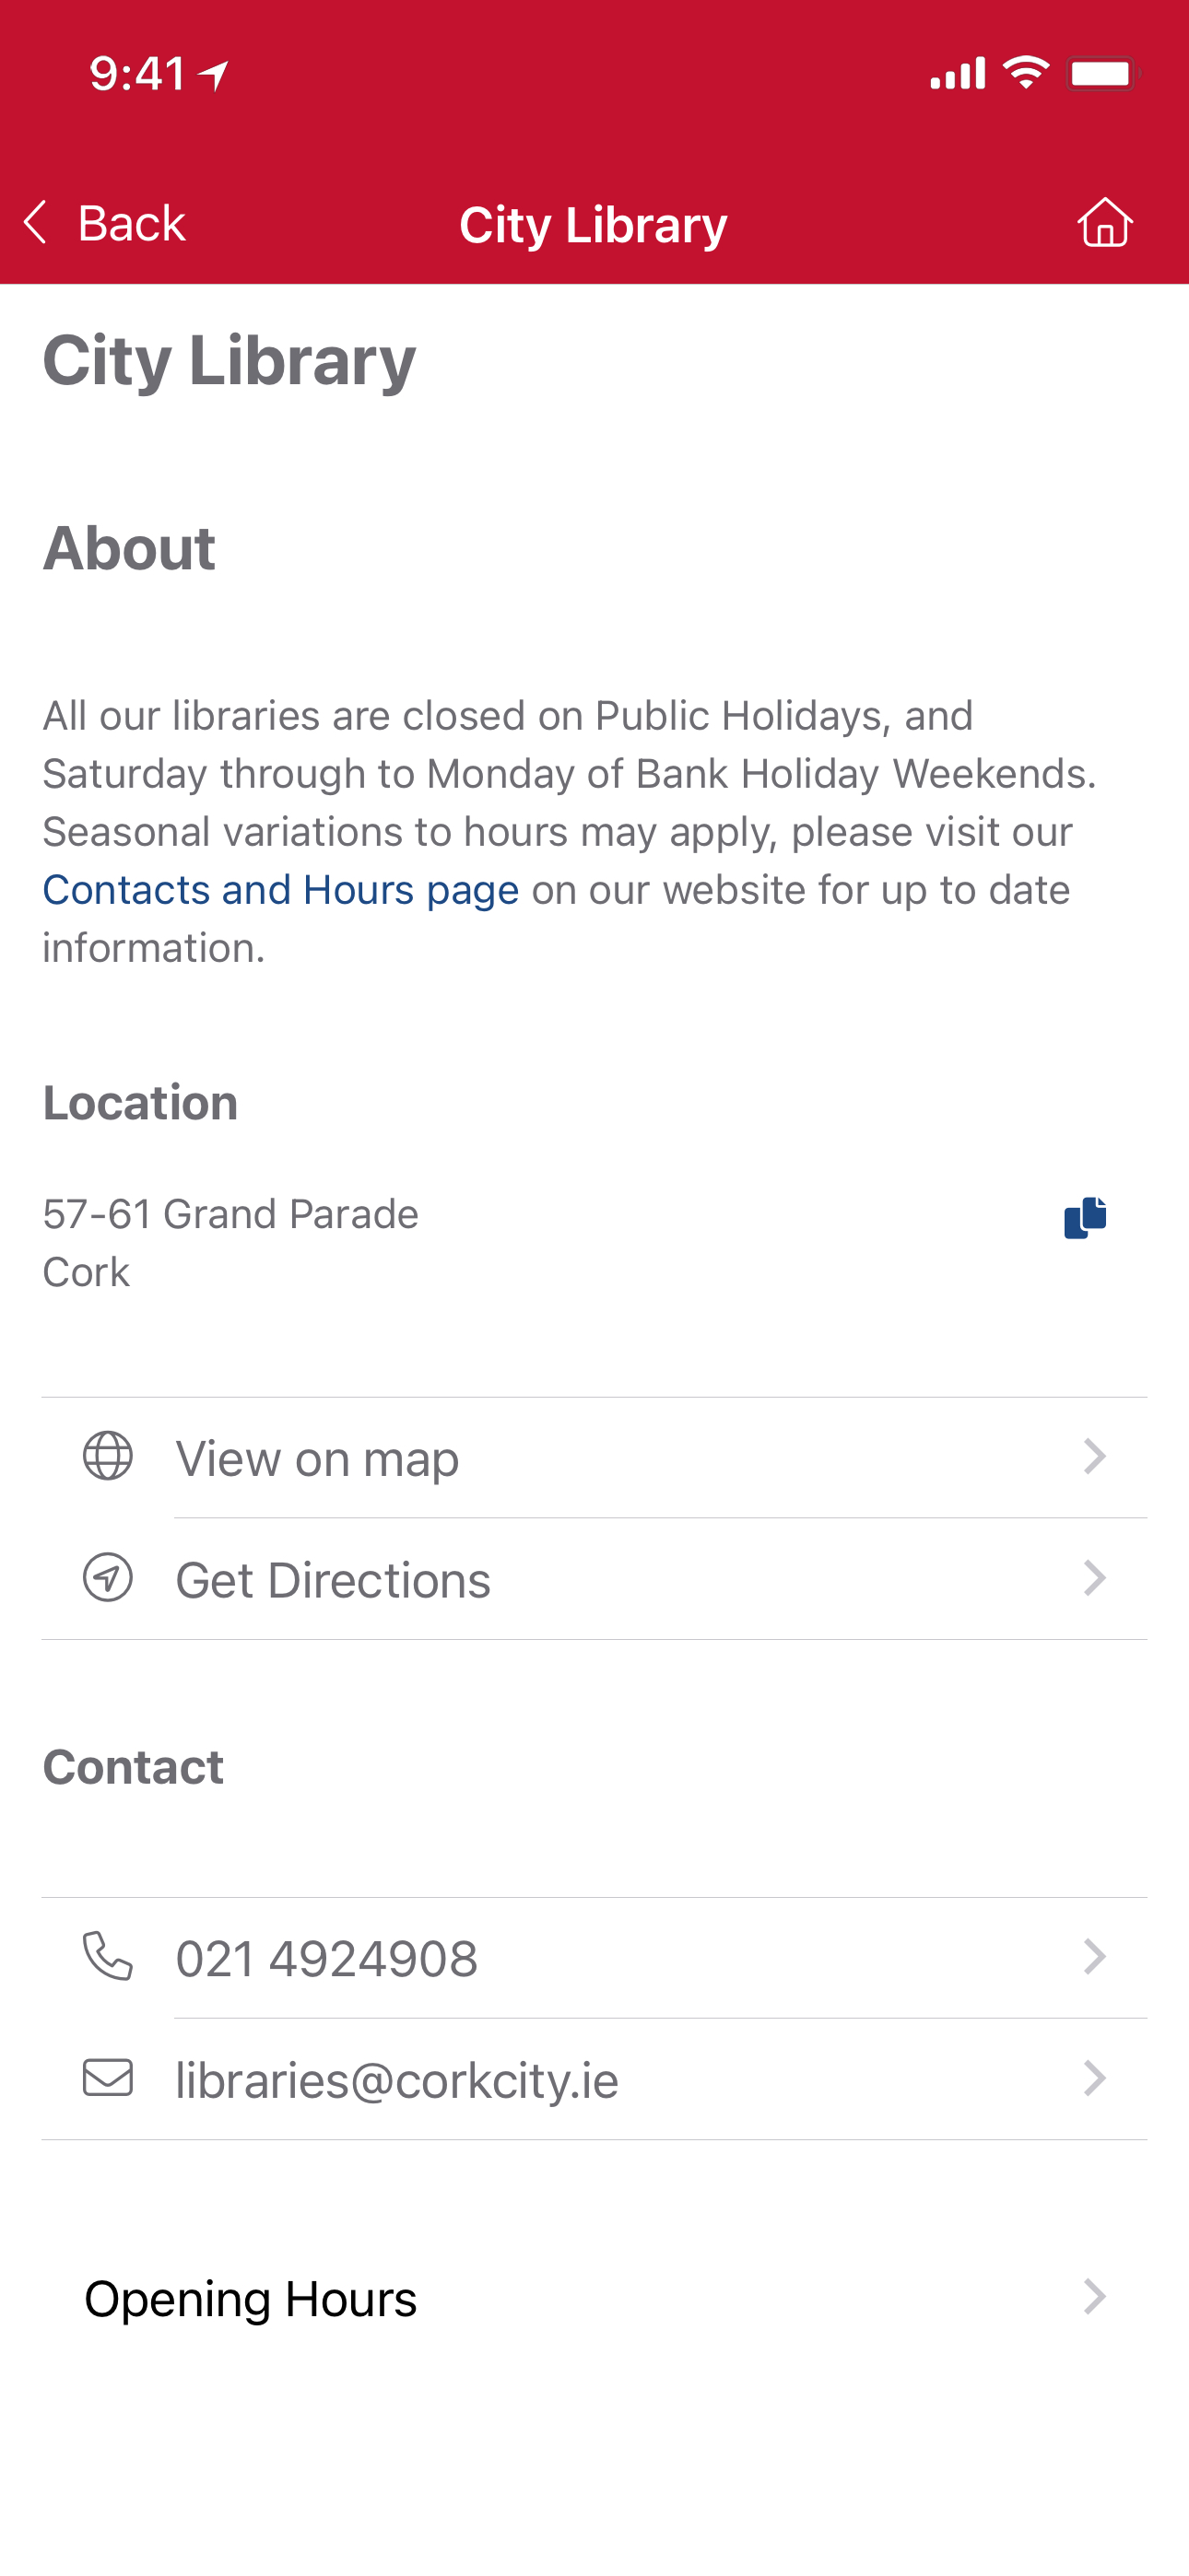Select the Get Directions entry
This screenshot has height=2576, width=1189.
click(594, 1578)
